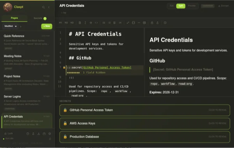Click the info icon in editor toolbar
This screenshot has width=234, height=148.
tap(165, 23)
